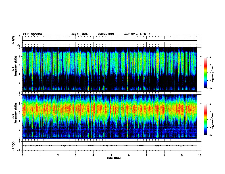Click the "1" minute tick label
Image resolution: width=225 pixels, height=174 pixels.
[x=40, y=155]
